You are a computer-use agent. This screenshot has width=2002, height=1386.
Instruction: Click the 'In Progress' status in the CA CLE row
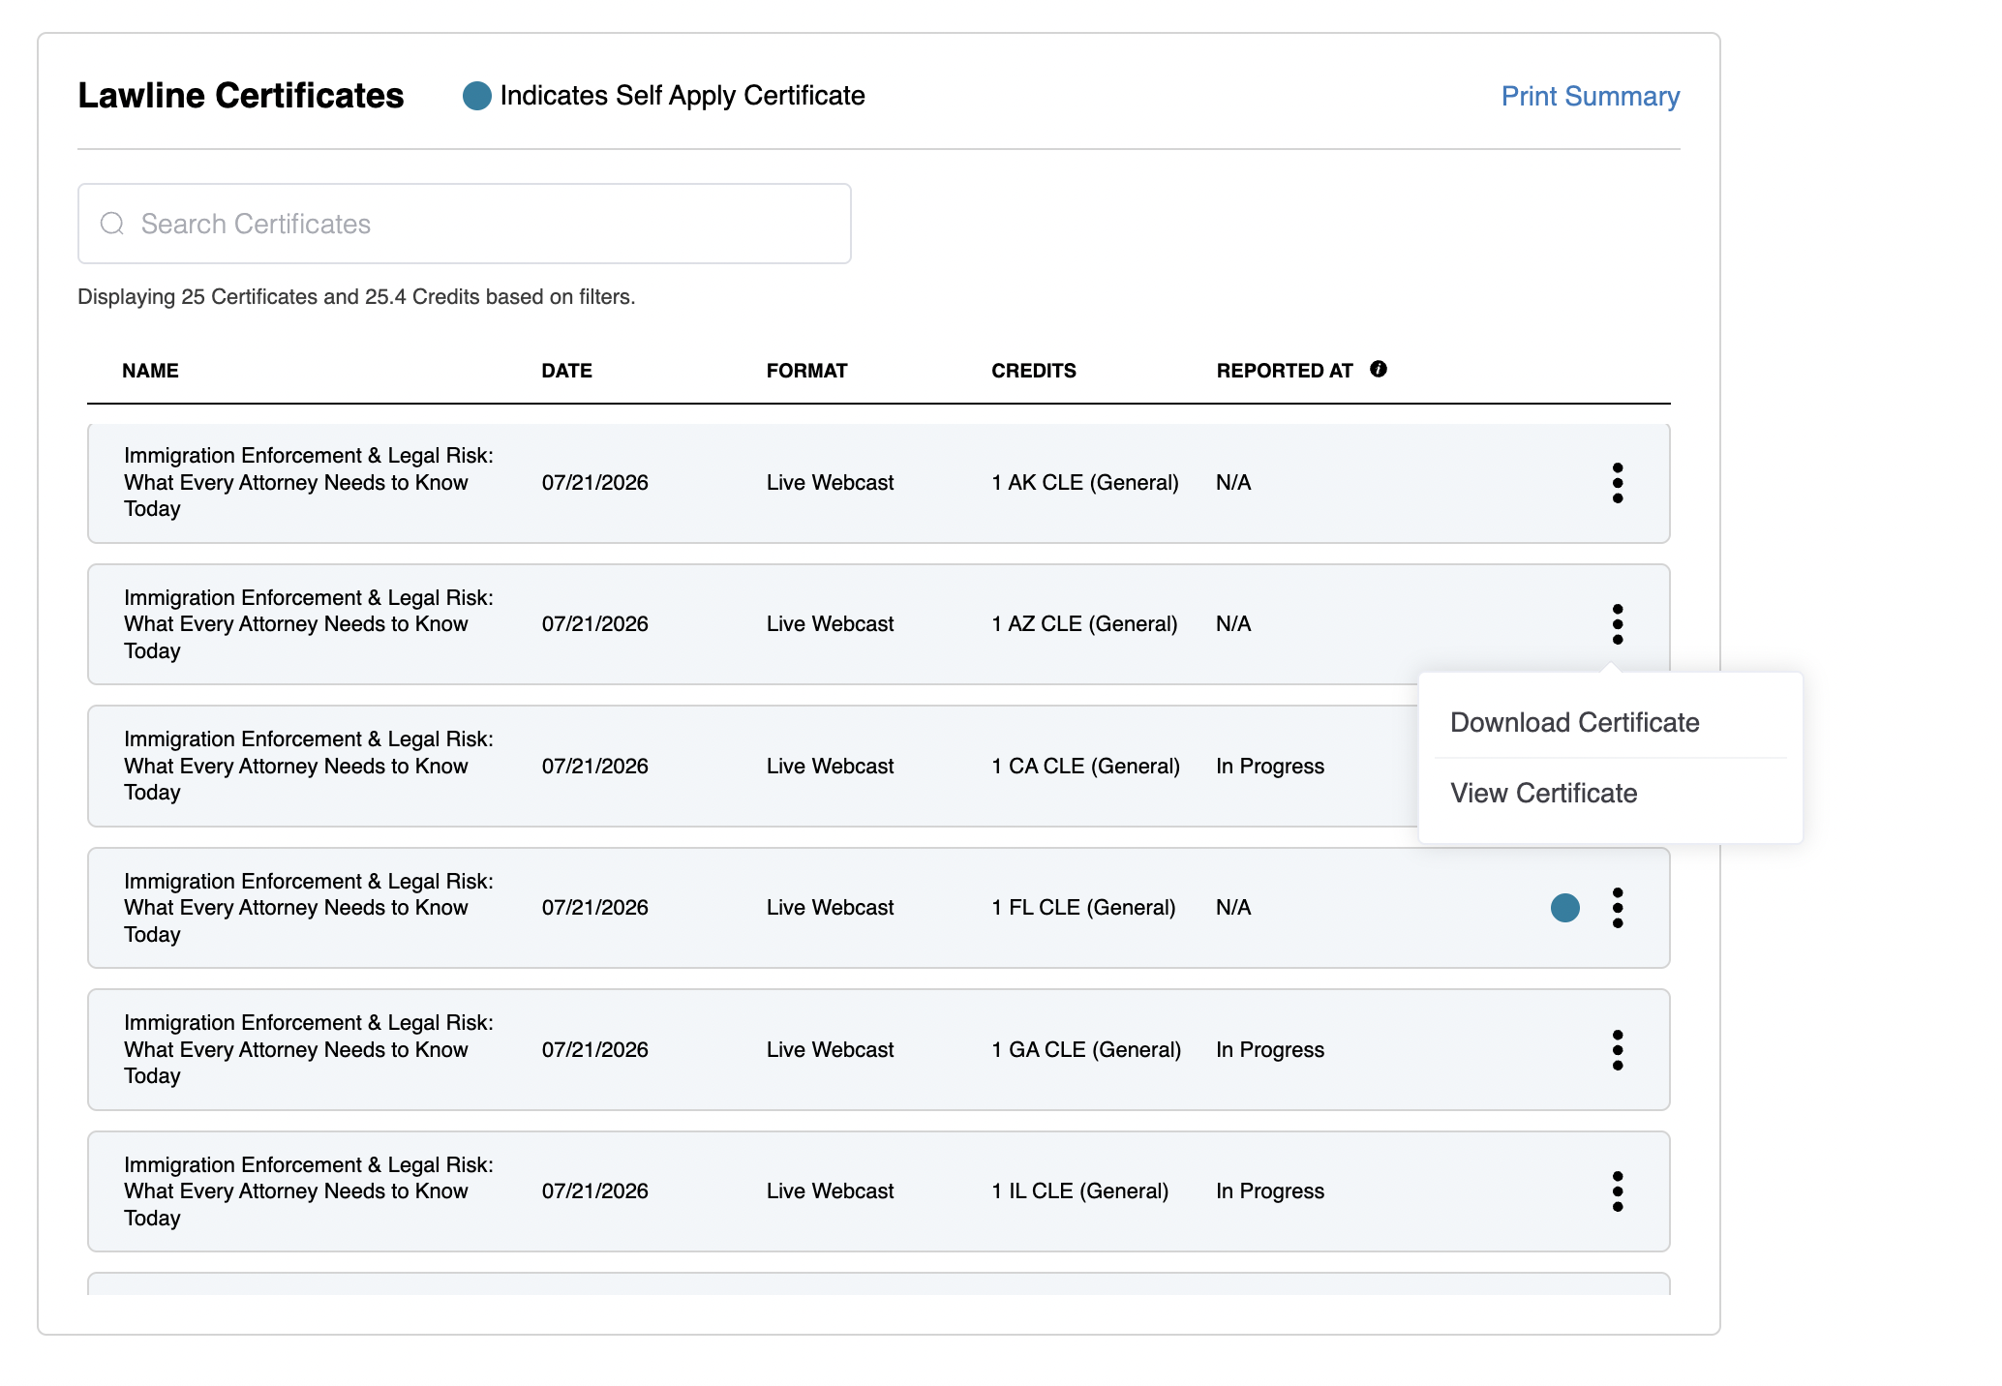click(x=1270, y=767)
